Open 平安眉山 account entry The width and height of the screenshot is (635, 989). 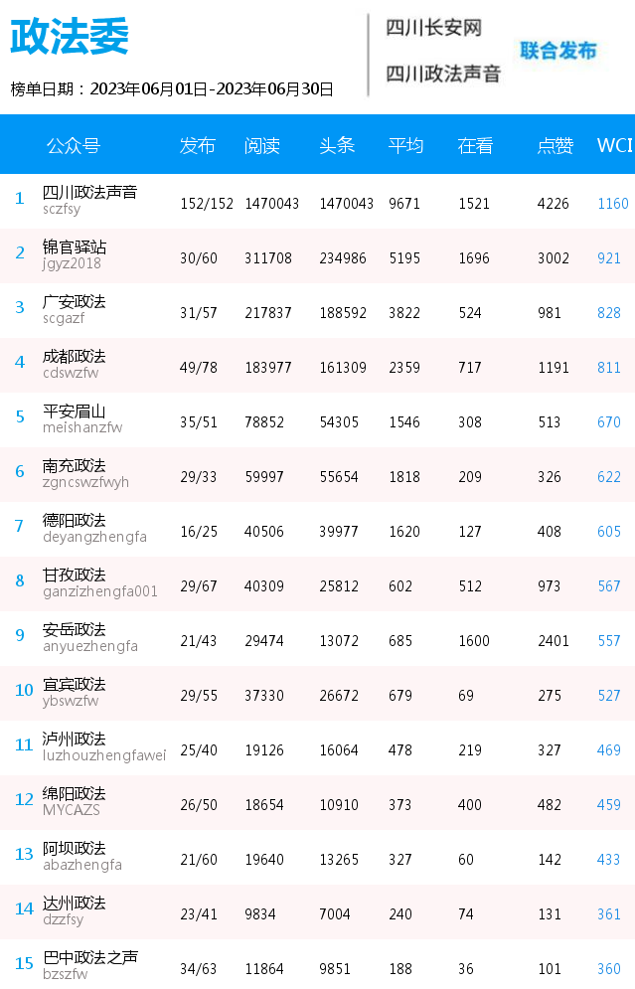click(74, 412)
